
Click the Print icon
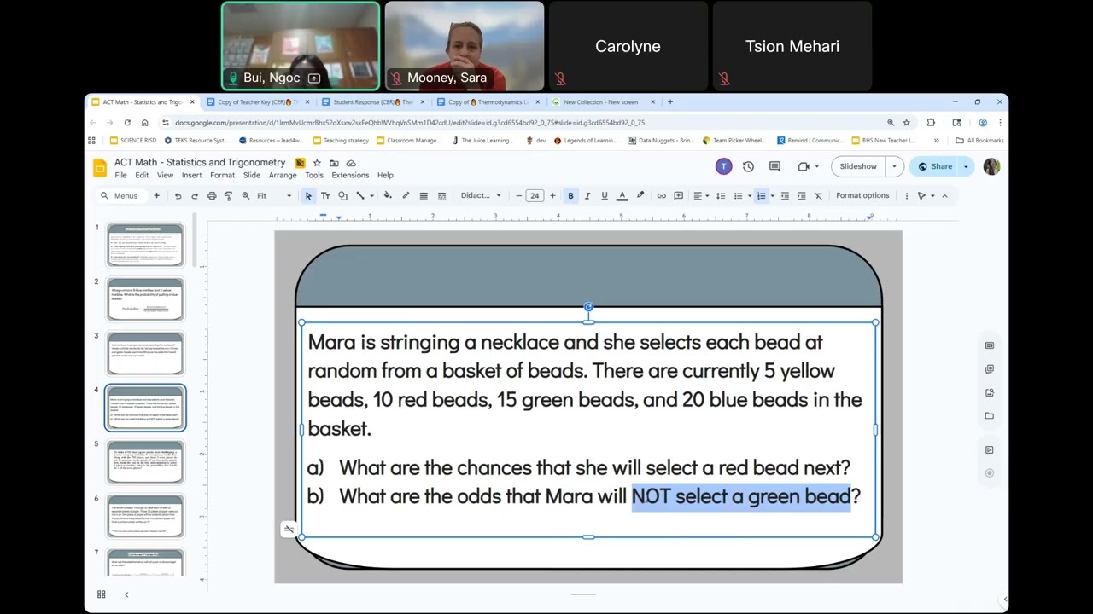pos(212,196)
